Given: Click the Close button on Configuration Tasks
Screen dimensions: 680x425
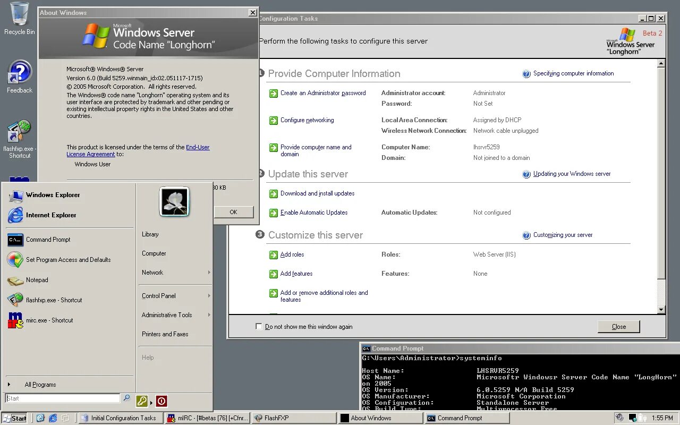Looking at the screenshot, I should click(618, 326).
